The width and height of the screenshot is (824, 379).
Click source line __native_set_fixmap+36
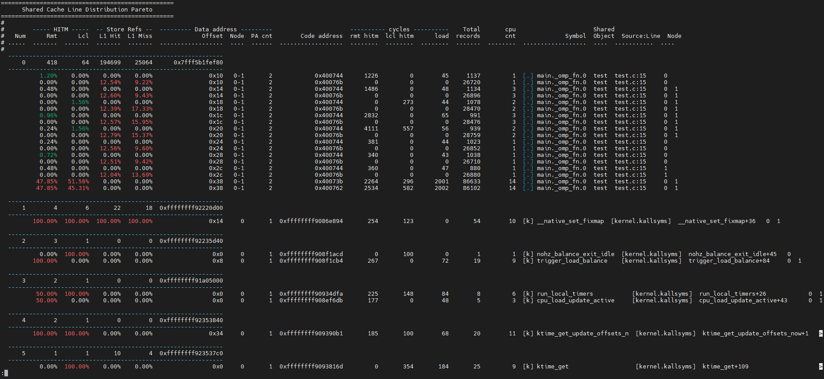pyautogui.click(x=717, y=221)
